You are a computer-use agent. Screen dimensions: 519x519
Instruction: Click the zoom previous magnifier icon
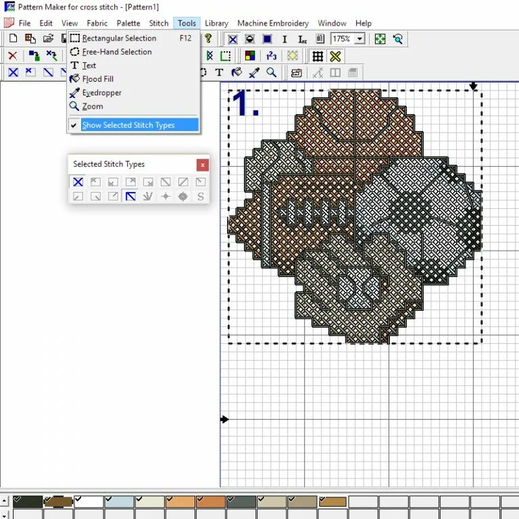coord(397,39)
